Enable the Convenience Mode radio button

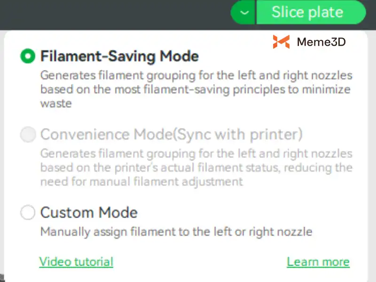pyautogui.click(x=28, y=135)
